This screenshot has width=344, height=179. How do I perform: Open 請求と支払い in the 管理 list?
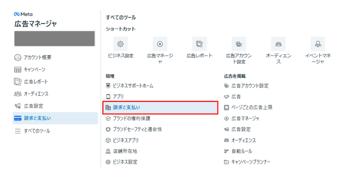click(x=160, y=108)
